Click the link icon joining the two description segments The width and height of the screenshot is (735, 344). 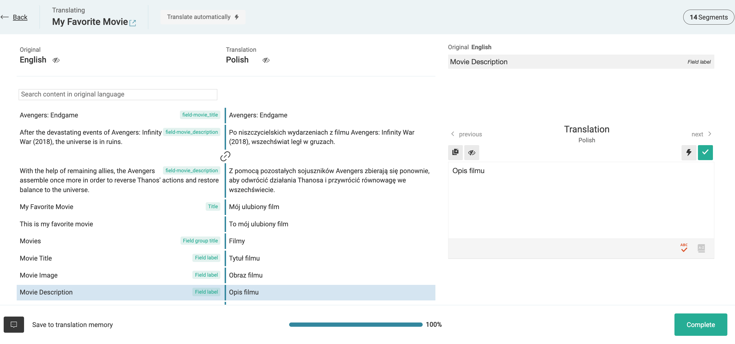pos(226,156)
